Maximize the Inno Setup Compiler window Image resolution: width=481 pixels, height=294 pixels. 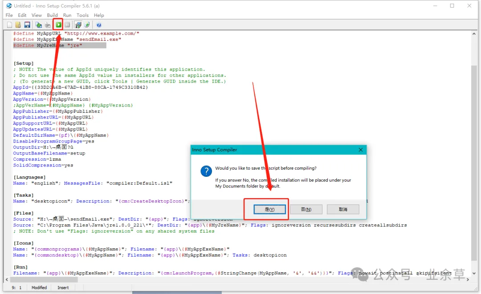click(x=452, y=5)
